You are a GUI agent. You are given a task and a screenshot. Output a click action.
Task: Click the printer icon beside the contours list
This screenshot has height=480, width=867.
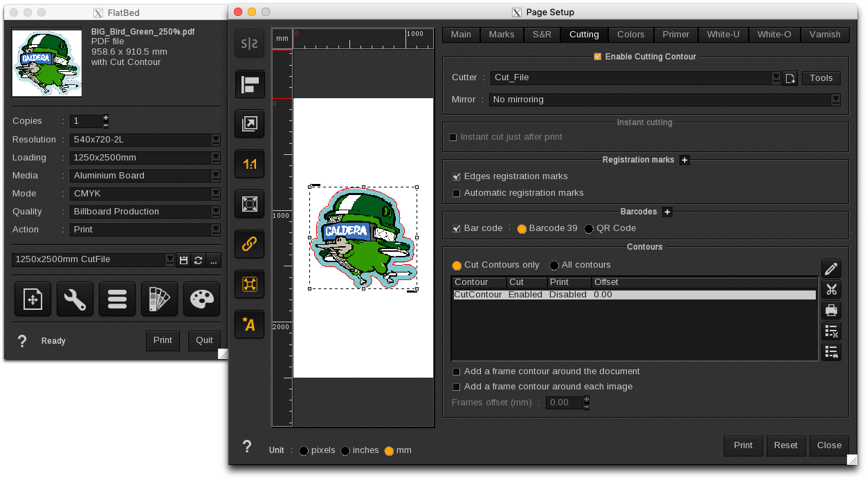tap(831, 310)
